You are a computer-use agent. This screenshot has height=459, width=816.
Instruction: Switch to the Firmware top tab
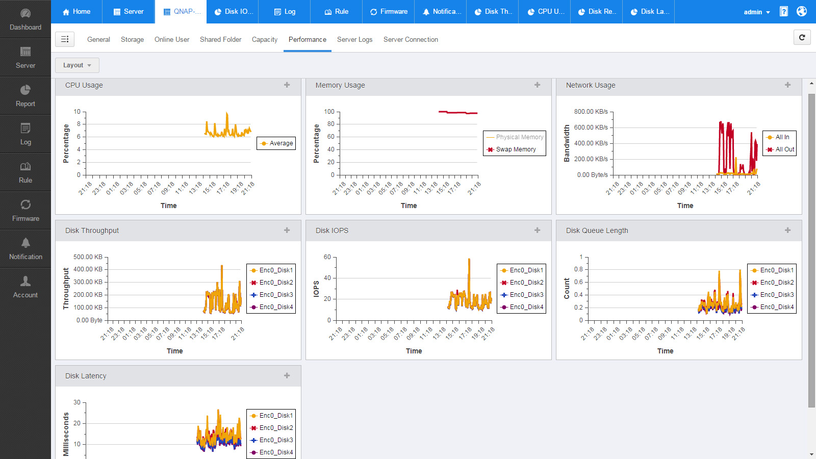point(389,12)
